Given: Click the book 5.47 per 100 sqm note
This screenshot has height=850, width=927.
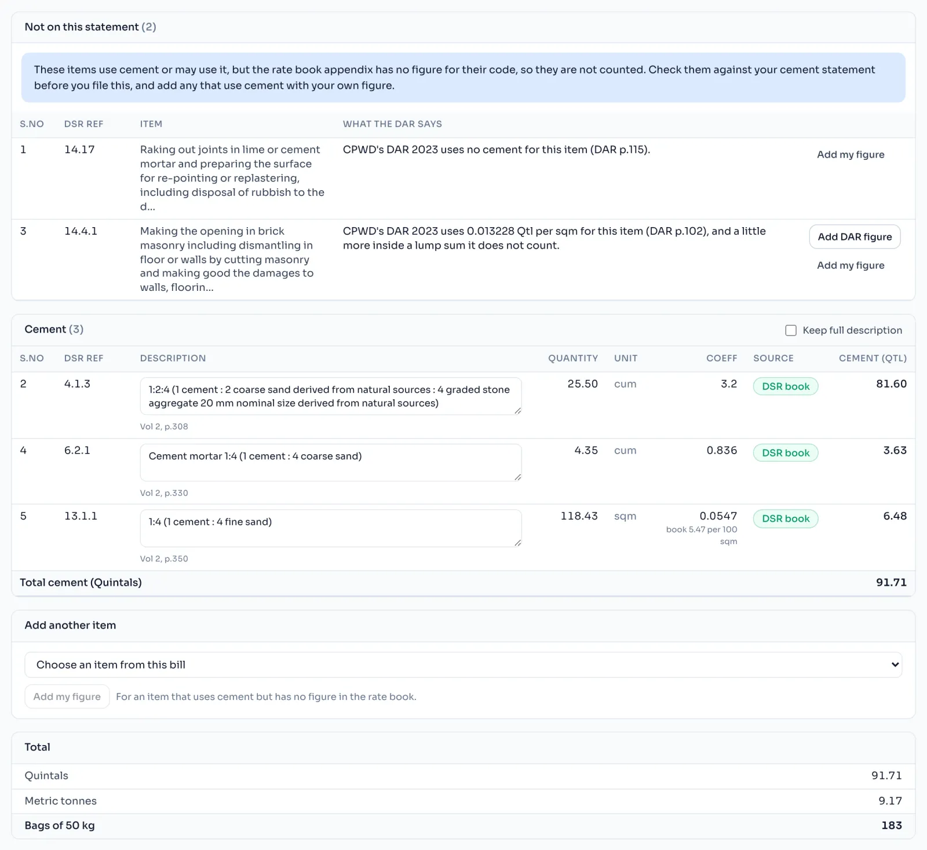Looking at the screenshot, I should [x=702, y=535].
